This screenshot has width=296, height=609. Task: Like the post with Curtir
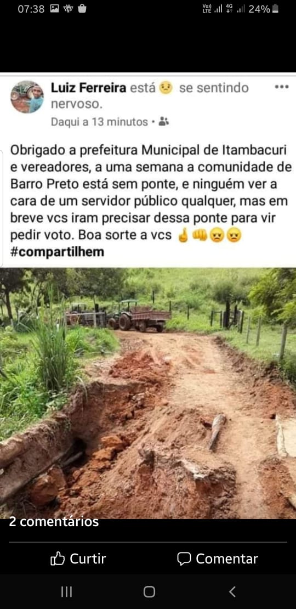pyautogui.click(x=78, y=559)
